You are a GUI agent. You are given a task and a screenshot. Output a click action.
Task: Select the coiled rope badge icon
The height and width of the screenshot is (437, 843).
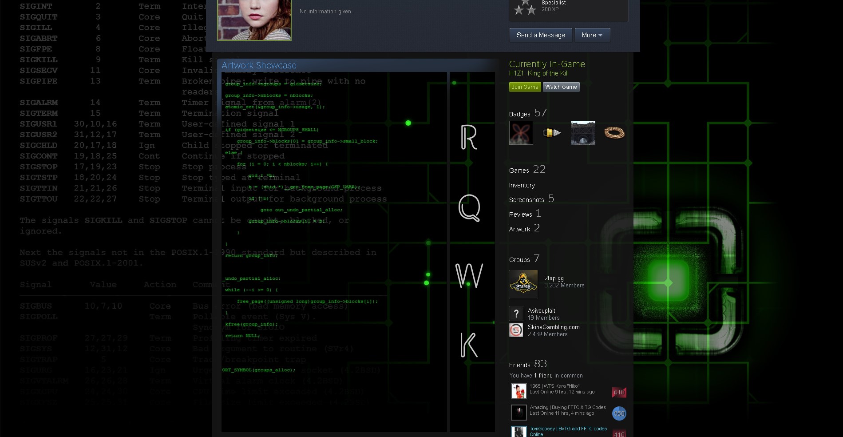pyautogui.click(x=614, y=133)
